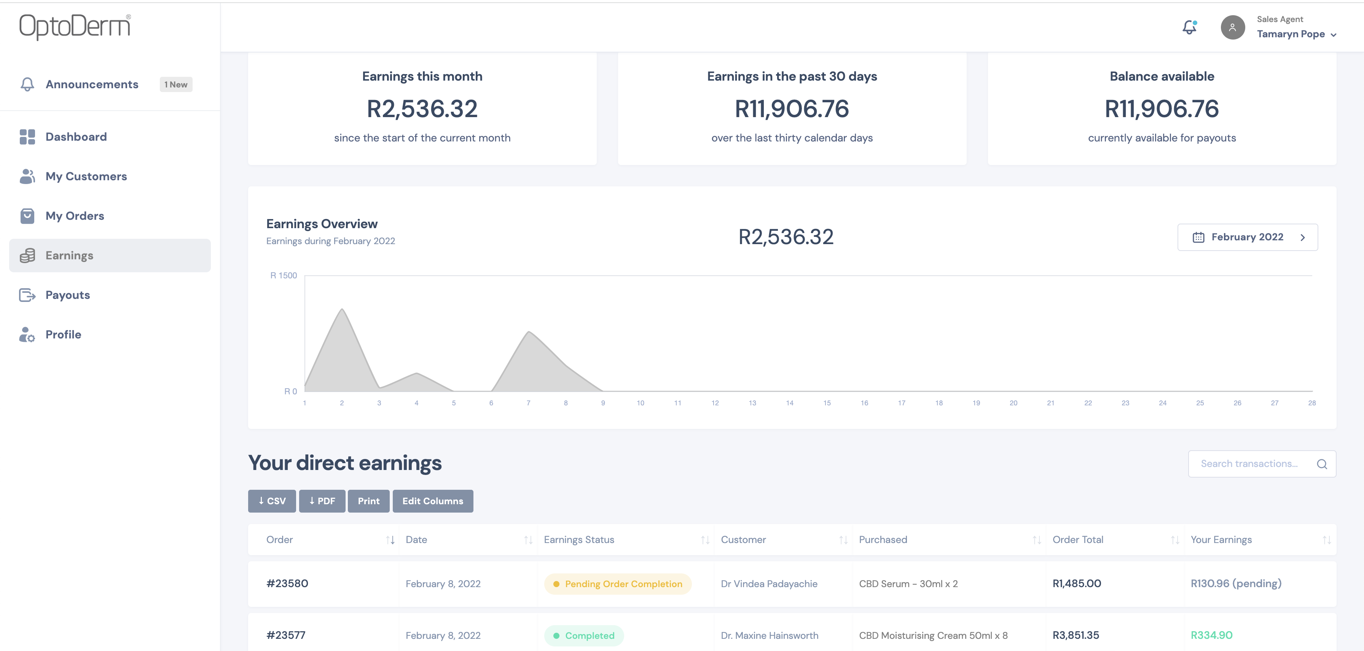Image resolution: width=1364 pixels, height=651 pixels.
Task: Click the 1 New badge
Action: pos(176,85)
